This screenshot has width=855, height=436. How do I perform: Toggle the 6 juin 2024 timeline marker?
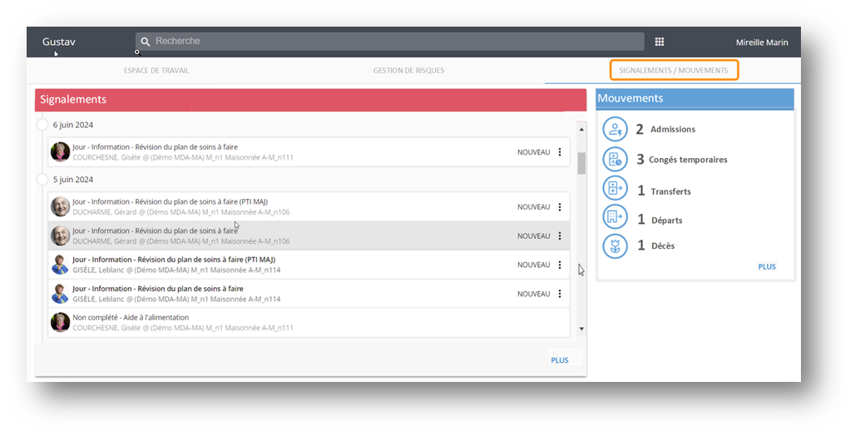pyautogui.click(x=42, y=125)
